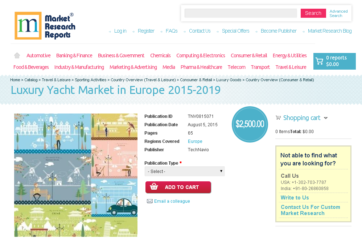362x239 pixels.
Task: Click the Market Research Reports logo
Action: coord(45,25)
